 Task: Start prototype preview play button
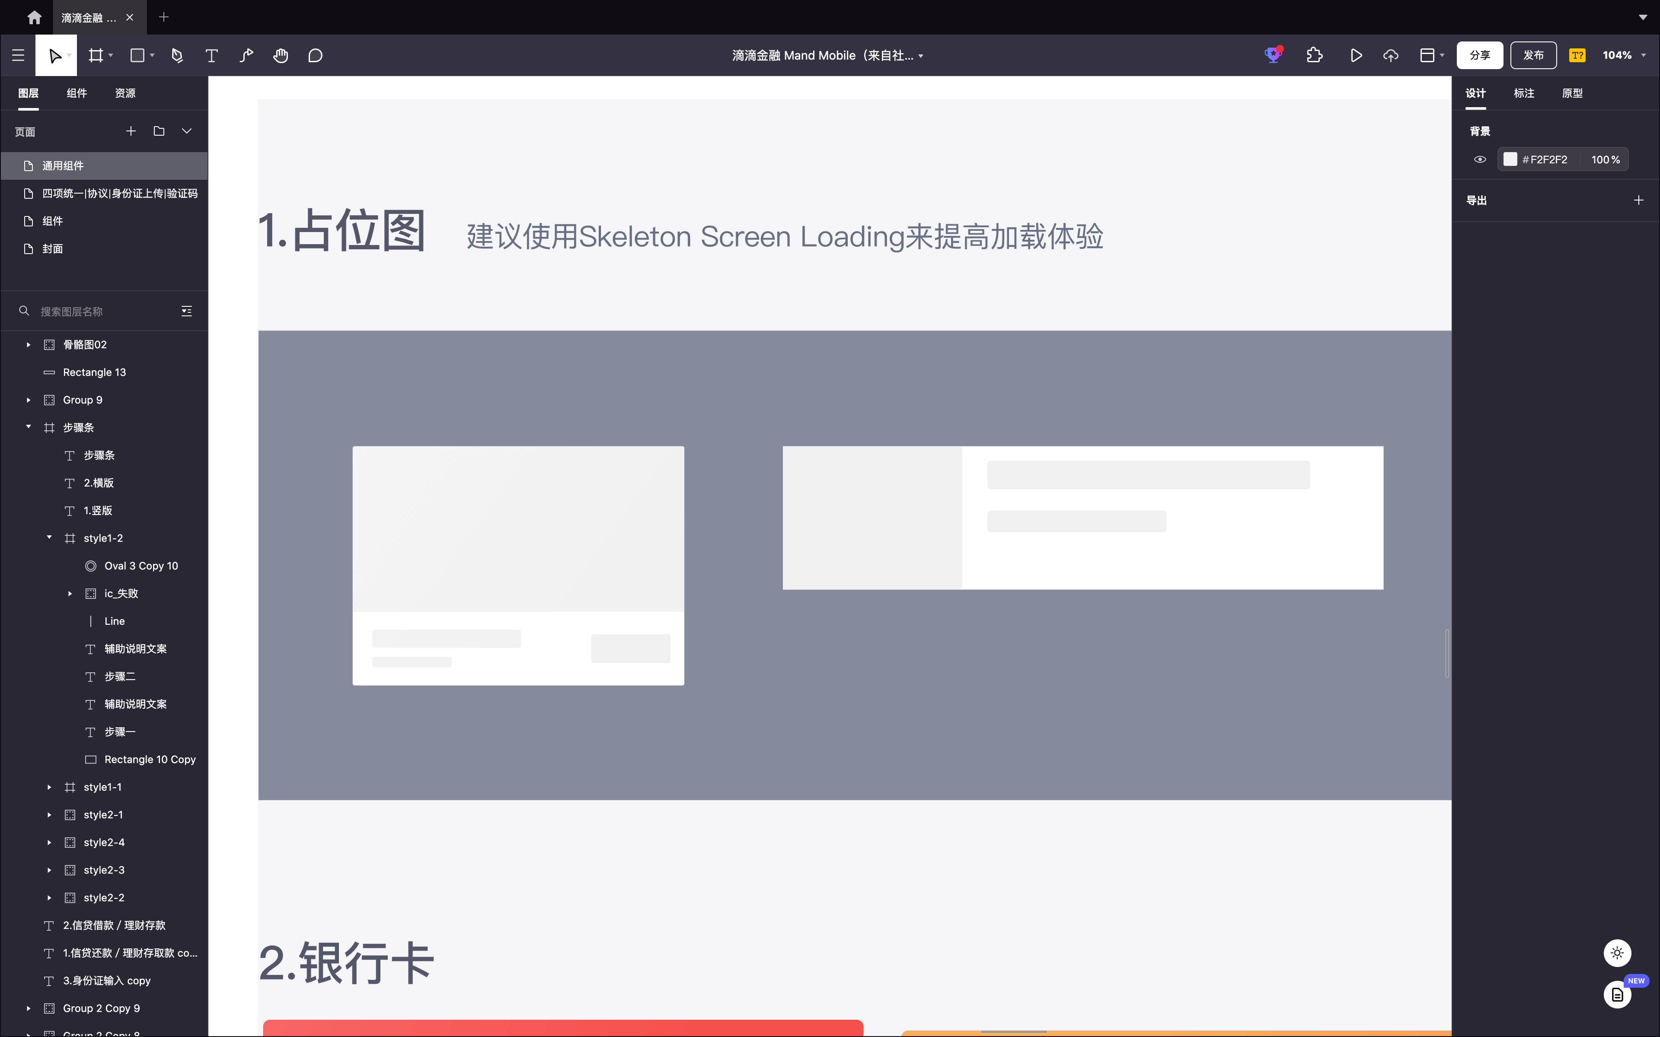click(x=1356, y=56)
